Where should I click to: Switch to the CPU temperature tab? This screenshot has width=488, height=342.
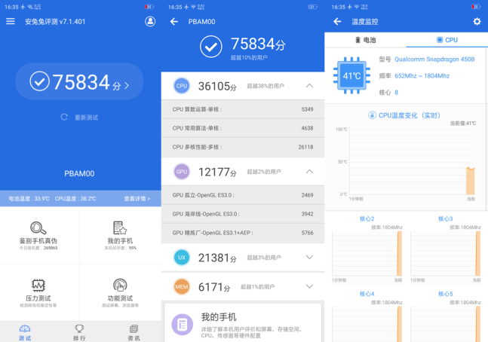(x=447, y=40)
